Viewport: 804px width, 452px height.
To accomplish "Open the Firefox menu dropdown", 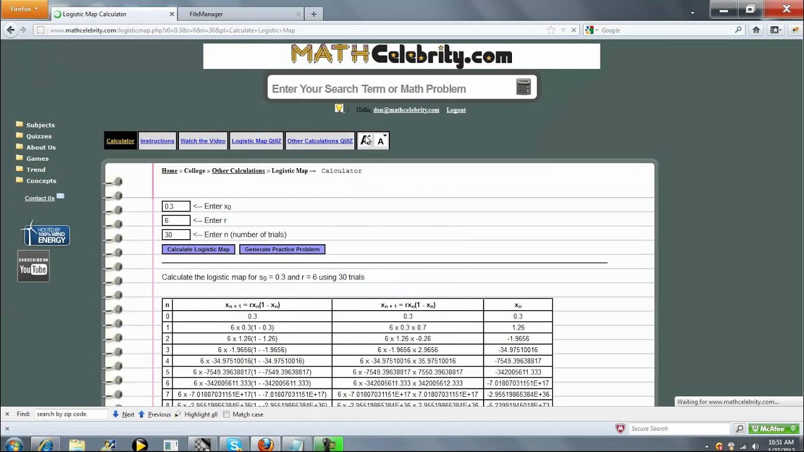I will pos(24,9).
